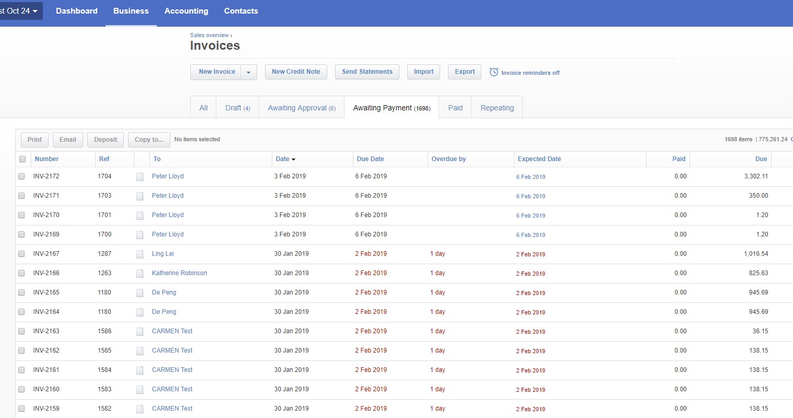Open document icon for invoice INV-2167

click(x=140, y=254)
